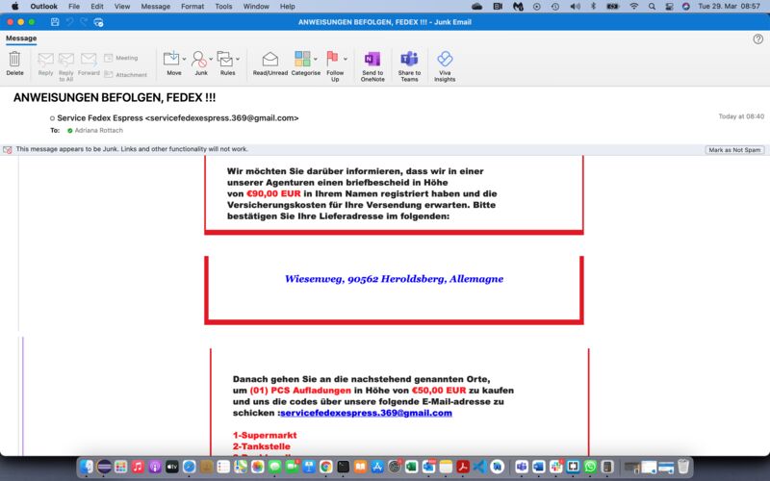Click the Junk icon in ribbon
The image size is (770, 481).
point(199,59)
